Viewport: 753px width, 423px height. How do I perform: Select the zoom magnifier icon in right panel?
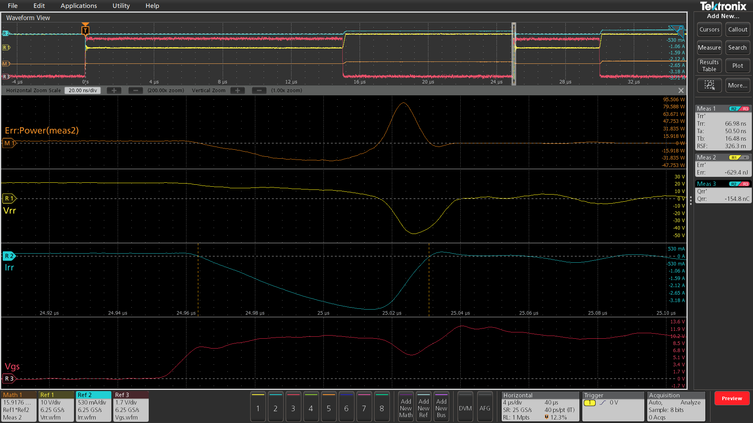(x=709, y=85)
